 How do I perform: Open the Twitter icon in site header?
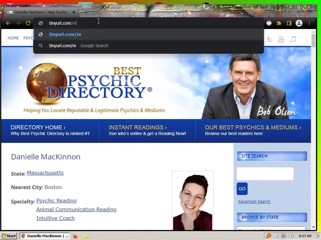[269, 39]
